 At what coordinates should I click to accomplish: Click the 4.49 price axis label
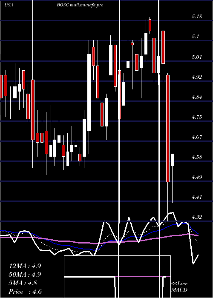pyautogui.click(x=197, y=177)
